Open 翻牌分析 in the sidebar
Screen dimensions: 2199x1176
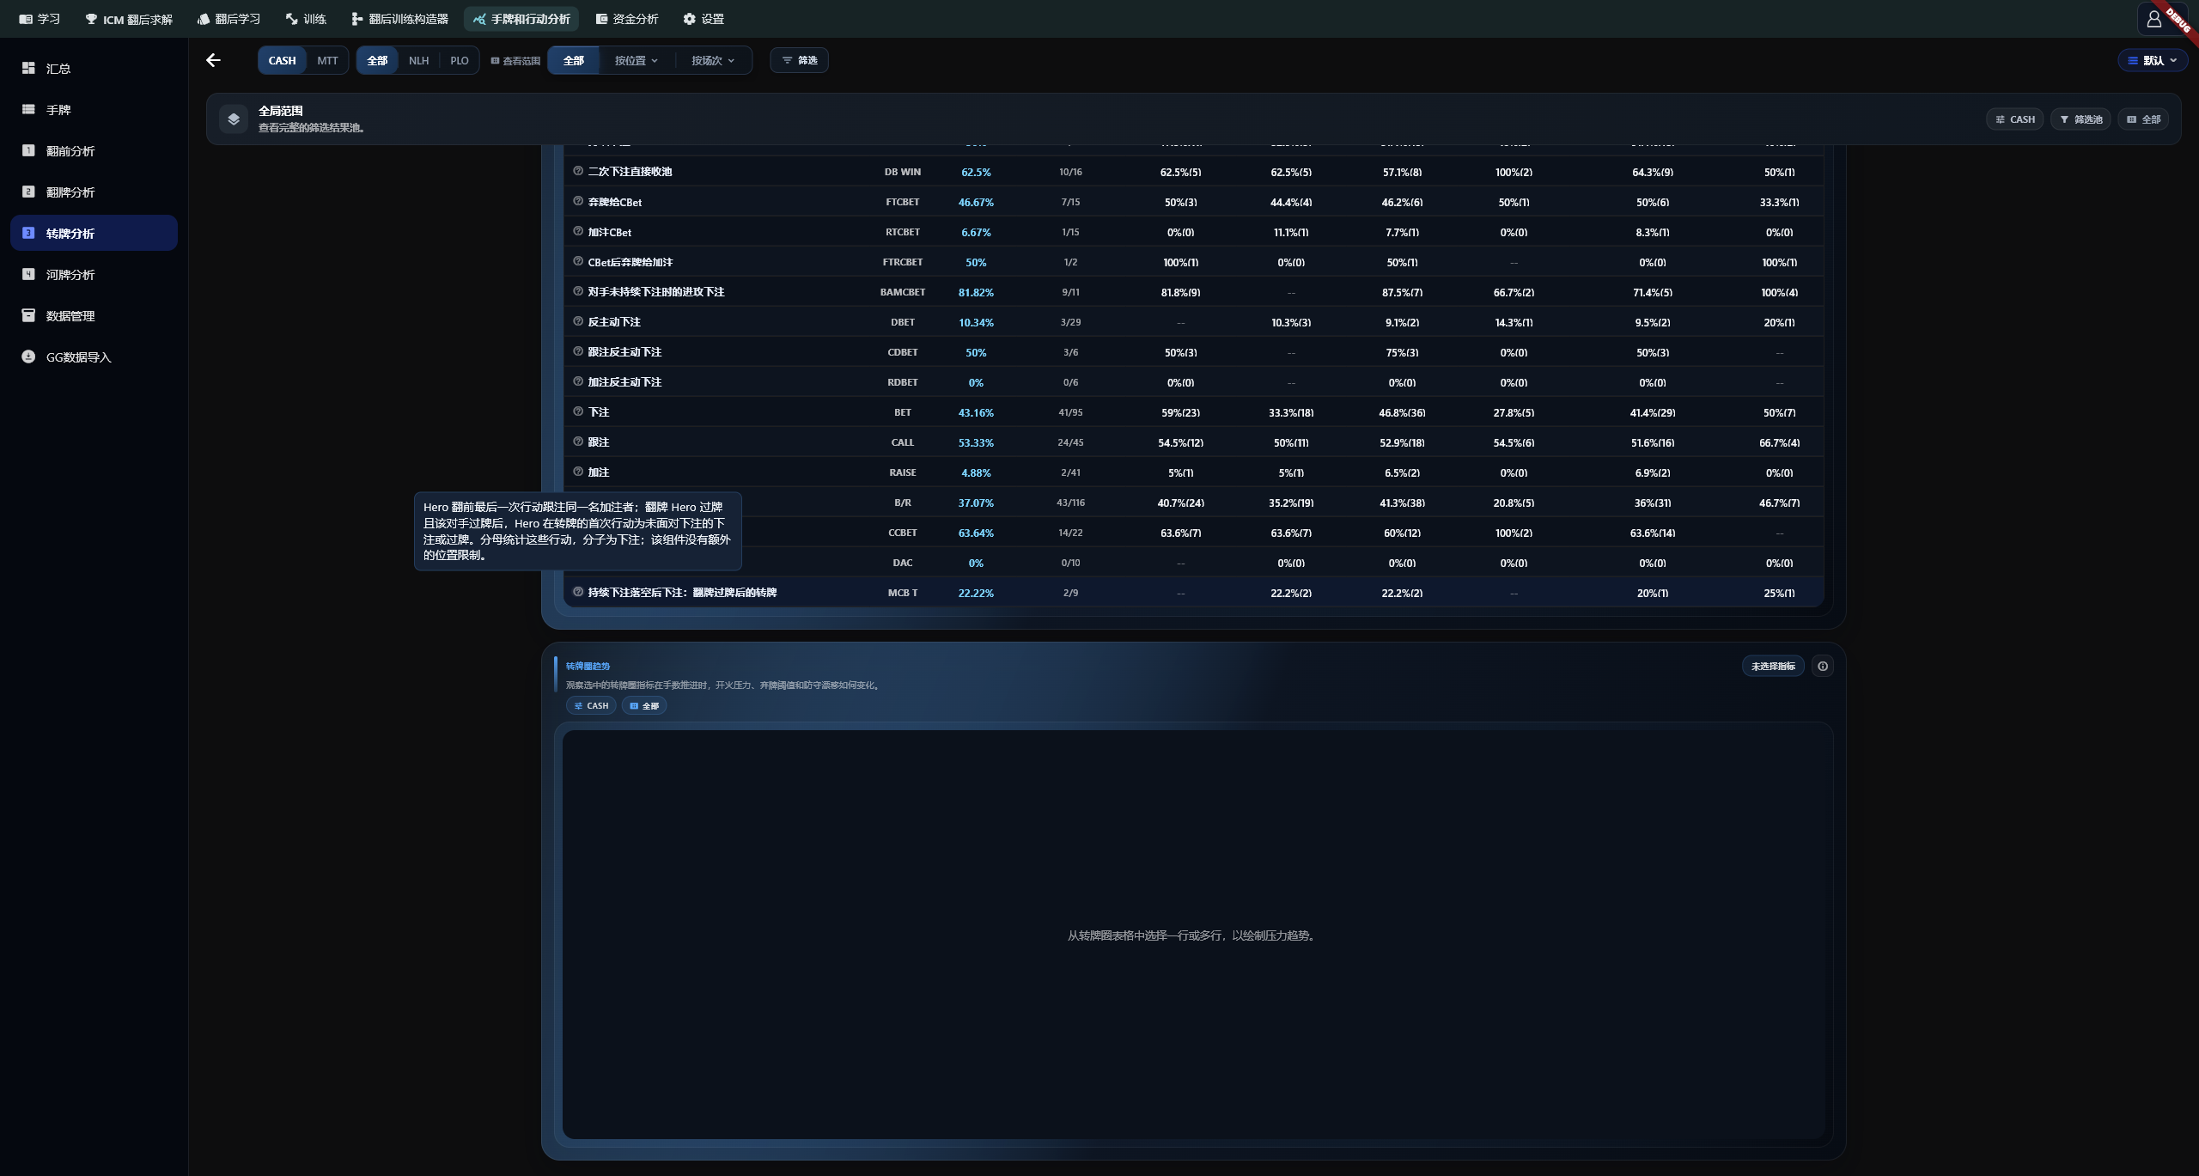coord(94,192)
